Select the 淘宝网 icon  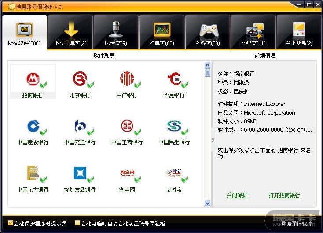pyautogui.click(x=127, y=173)
